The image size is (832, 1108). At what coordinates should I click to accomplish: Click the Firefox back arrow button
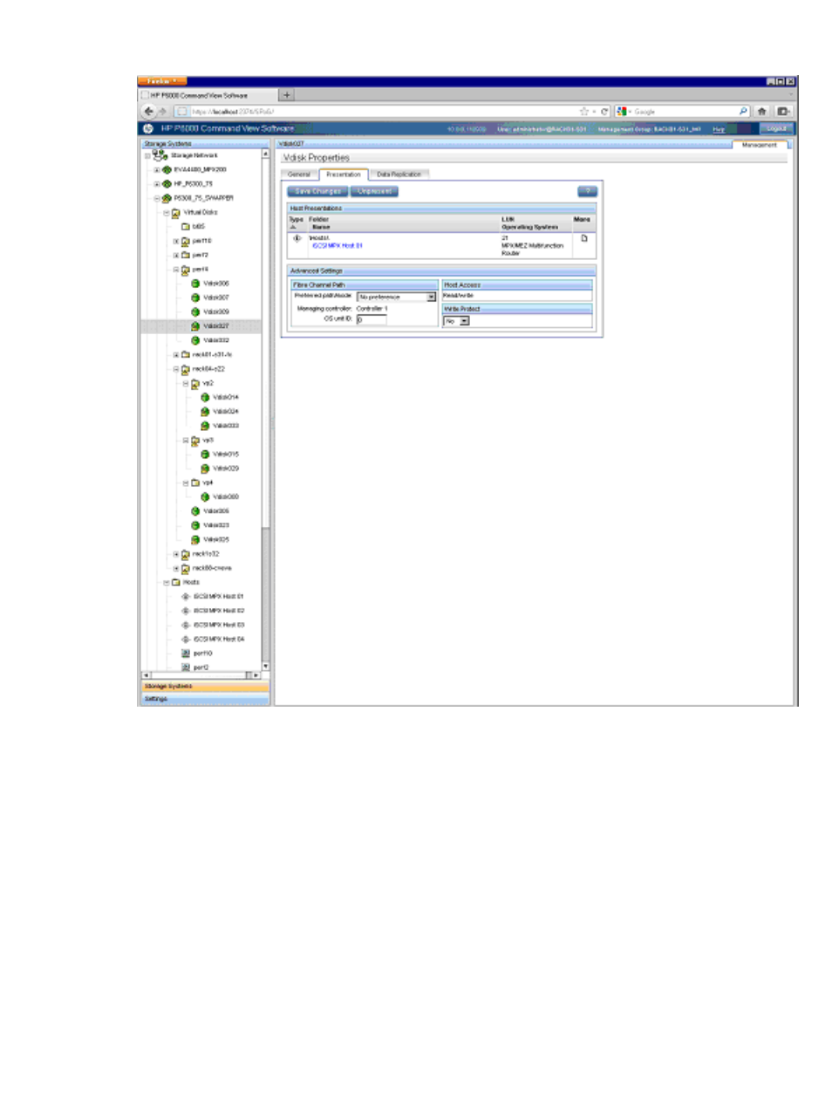tap(149, 111)
